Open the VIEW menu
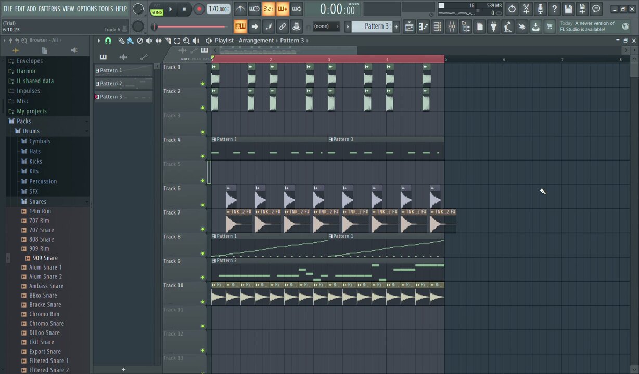Screen dimensions: 639x374 68,9
